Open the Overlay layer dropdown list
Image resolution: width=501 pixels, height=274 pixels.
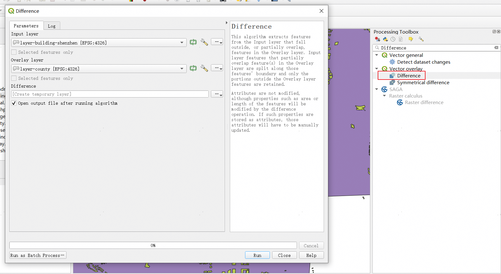[x=182, y=69]
